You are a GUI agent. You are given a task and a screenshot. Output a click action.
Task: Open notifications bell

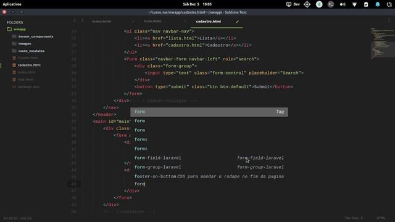[378, 4]
